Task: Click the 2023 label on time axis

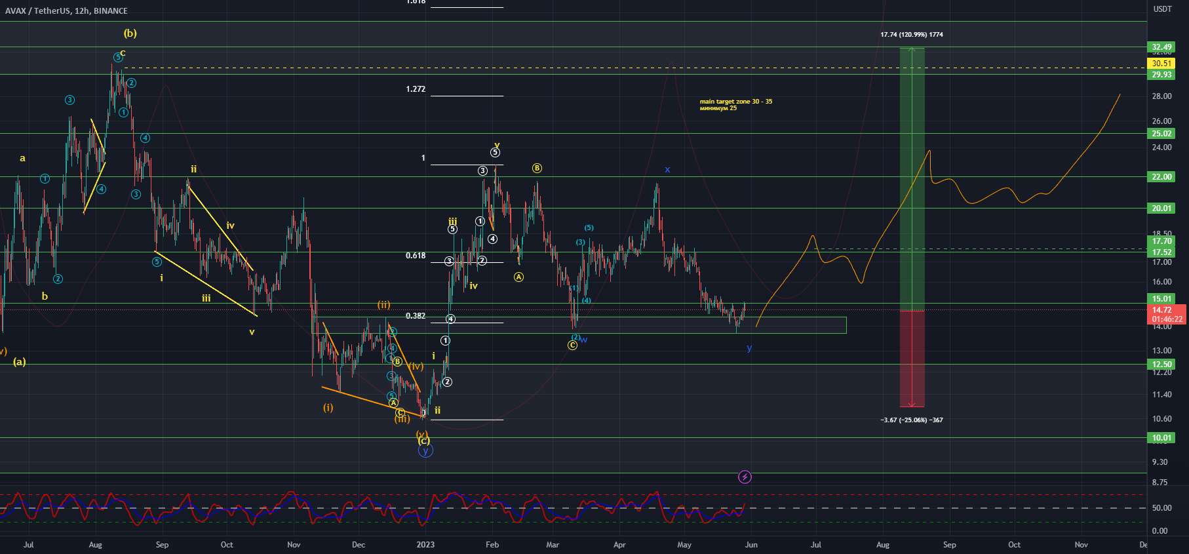Action: click(x=425, y=545)
